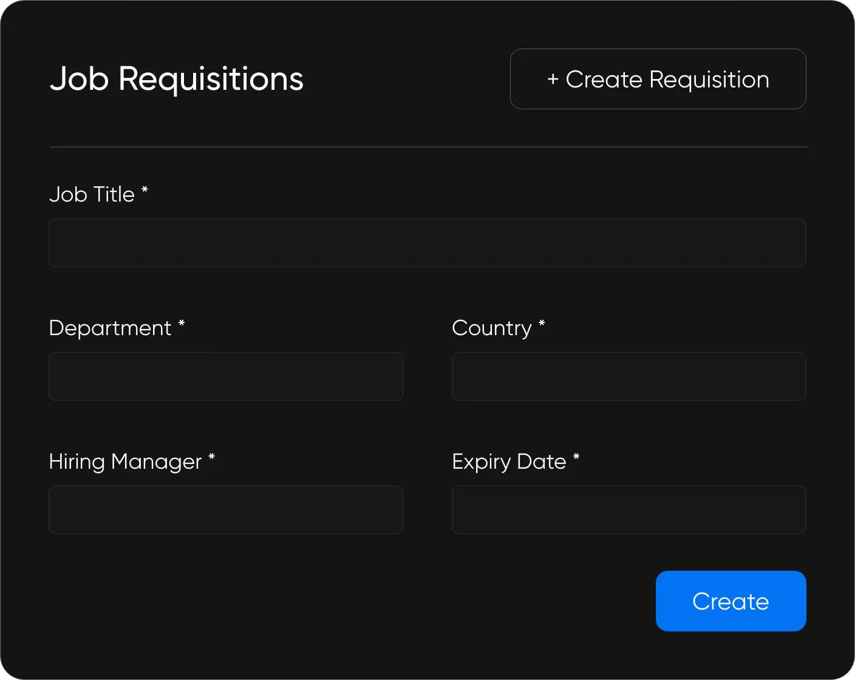Focus the Hiring Manager input field
This screenshot has width=855, height=680.
[x=225, y=510]
